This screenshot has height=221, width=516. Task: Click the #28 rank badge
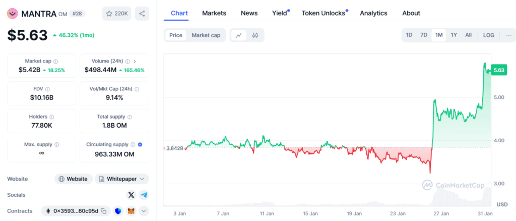pyautogui.click(x=77, y=14)
